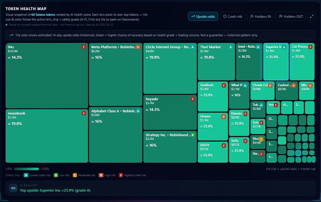The height and width of the screenshot is (202, 321).
Task: Click the A chip on Alphabet Class A tile
Action: 138,111
